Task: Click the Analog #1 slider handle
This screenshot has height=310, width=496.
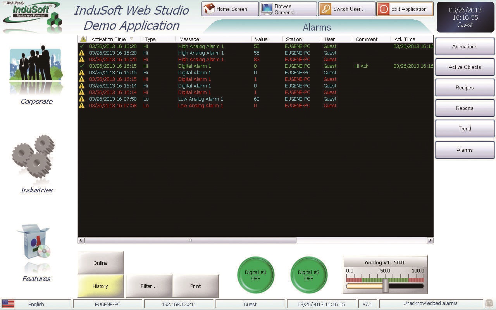Action: [386, 286]
